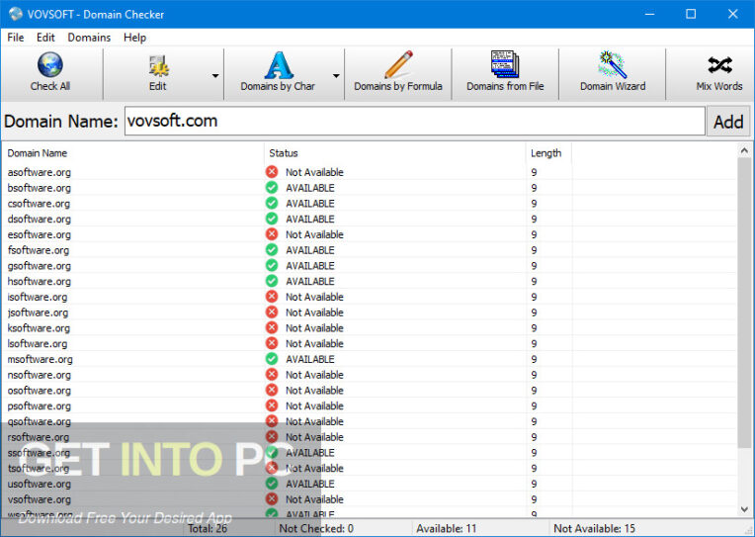Click the red X icon for osoftware.org
Viewport: 755px width, 537px height.
pos(272,390)
